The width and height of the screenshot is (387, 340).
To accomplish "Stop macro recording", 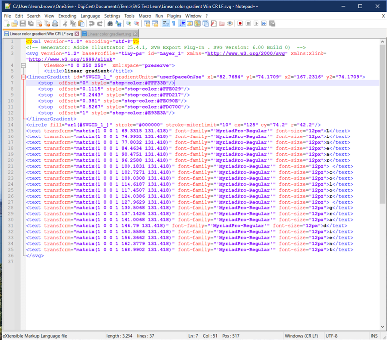I will click(248, 24).
